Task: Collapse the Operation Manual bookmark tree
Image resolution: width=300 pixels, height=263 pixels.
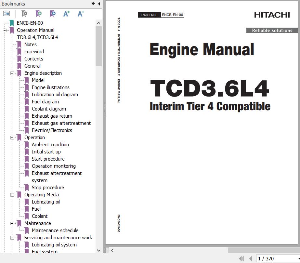Action: pyautogui.click(x=5, y=30)
